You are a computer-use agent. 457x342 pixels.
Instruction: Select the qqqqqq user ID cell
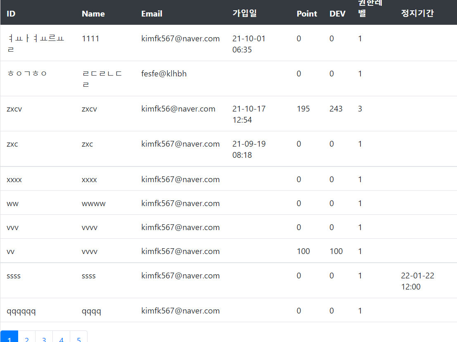(x=21, y=311)
